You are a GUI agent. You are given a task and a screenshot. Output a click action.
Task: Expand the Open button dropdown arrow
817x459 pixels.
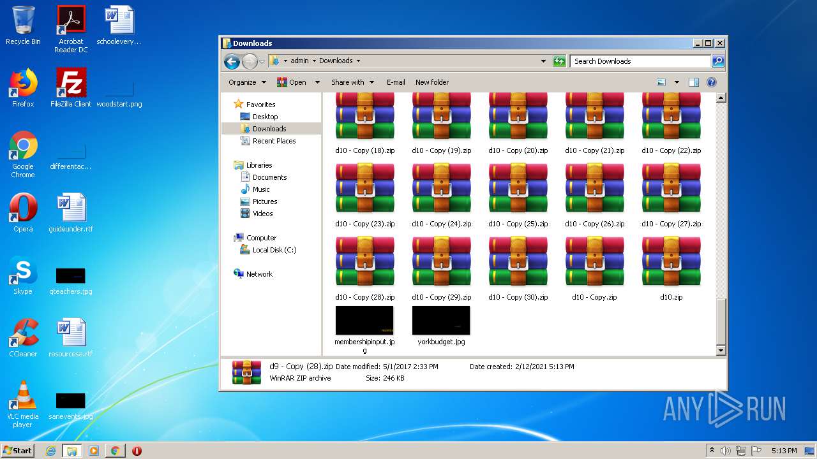317,82
